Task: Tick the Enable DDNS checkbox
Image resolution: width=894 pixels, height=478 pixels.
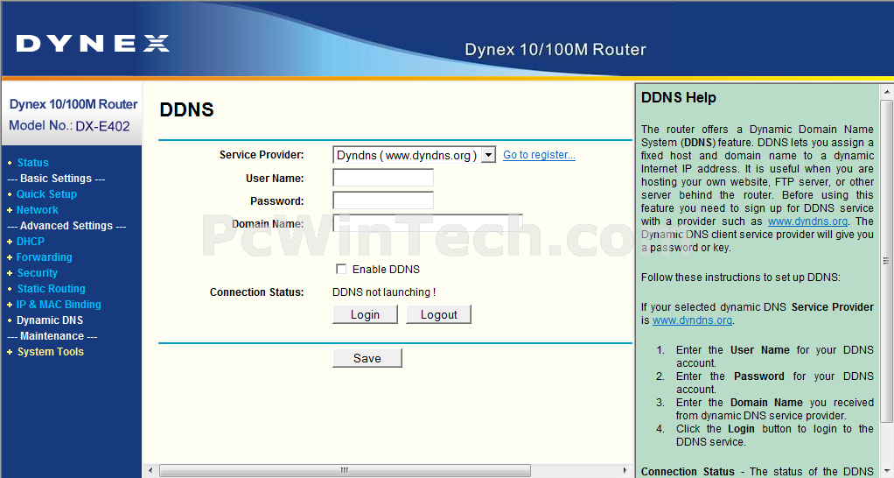Action: [341, 269]
